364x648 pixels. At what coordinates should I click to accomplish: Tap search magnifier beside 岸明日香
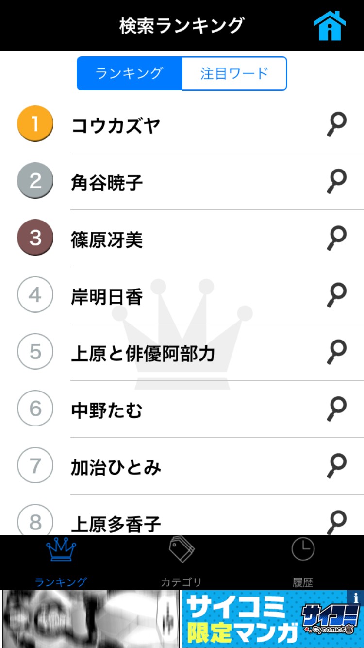coord(336,295)
